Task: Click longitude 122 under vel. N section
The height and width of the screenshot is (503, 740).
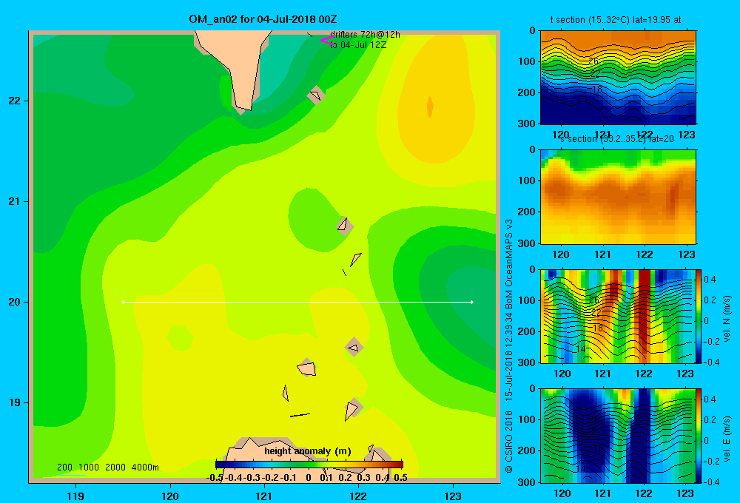Action: point(645,374)
